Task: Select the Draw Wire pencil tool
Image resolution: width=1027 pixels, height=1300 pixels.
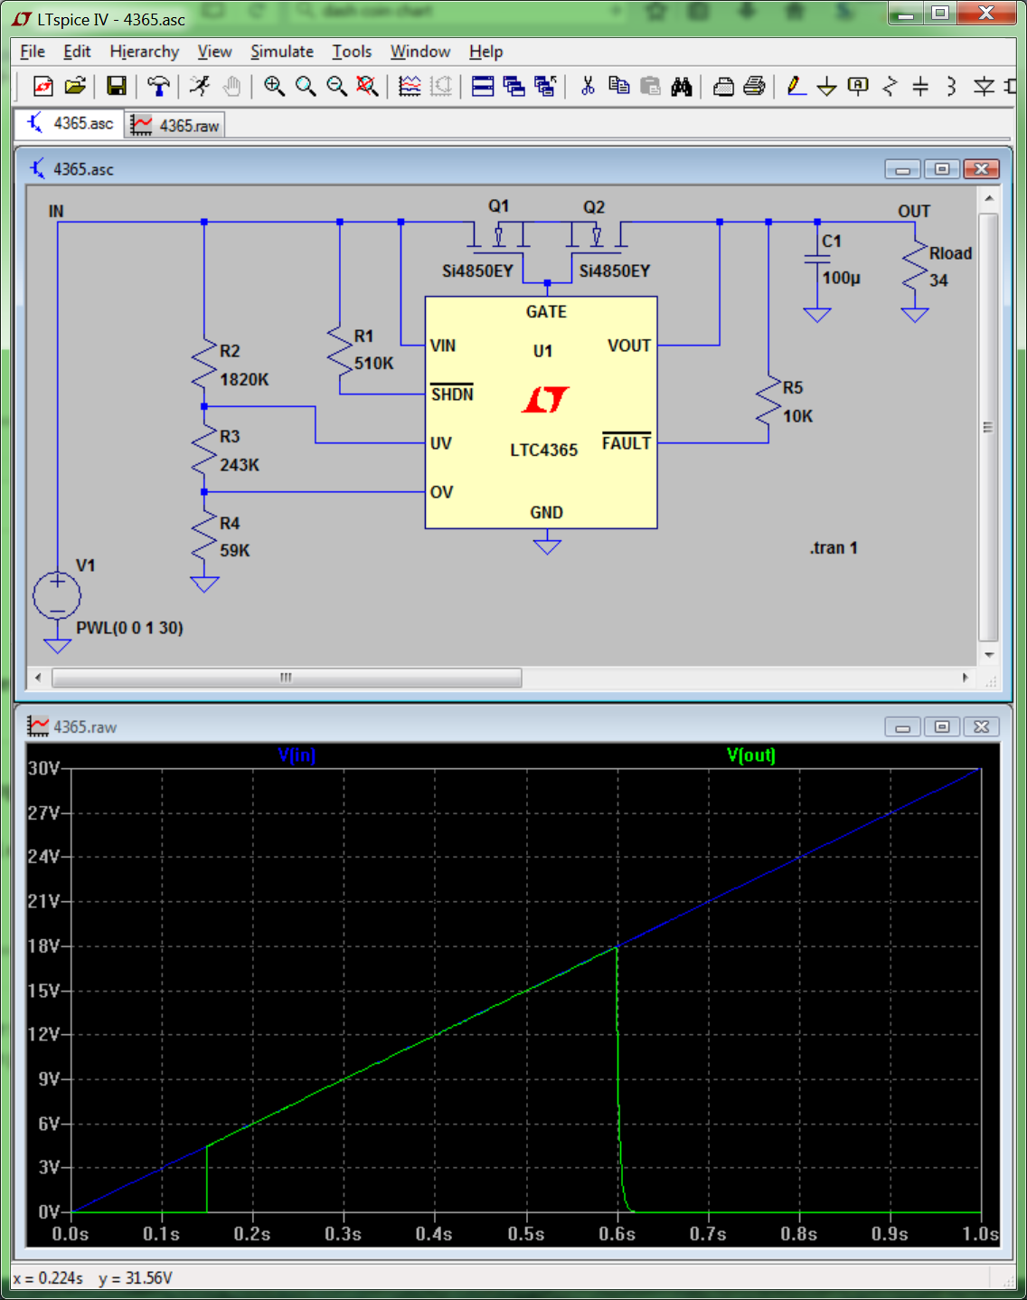Action: tap(796, 86)
